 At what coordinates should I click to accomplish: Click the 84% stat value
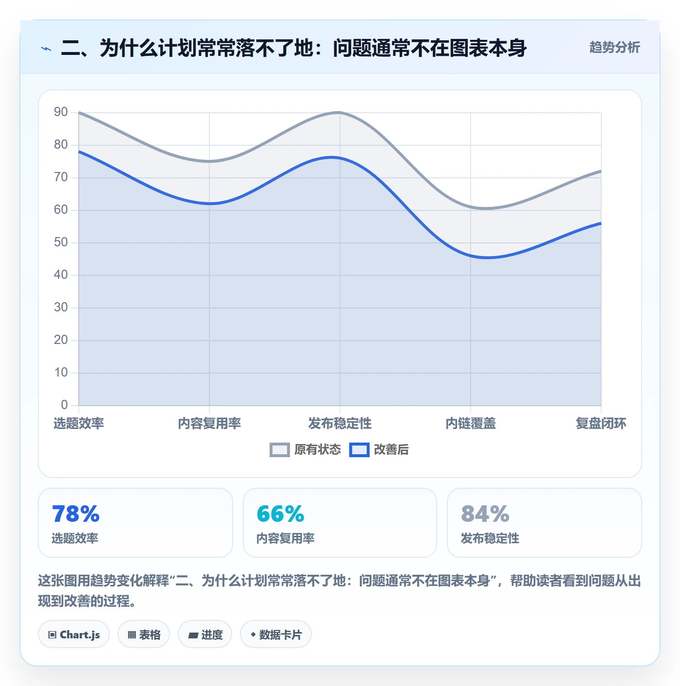485,514
